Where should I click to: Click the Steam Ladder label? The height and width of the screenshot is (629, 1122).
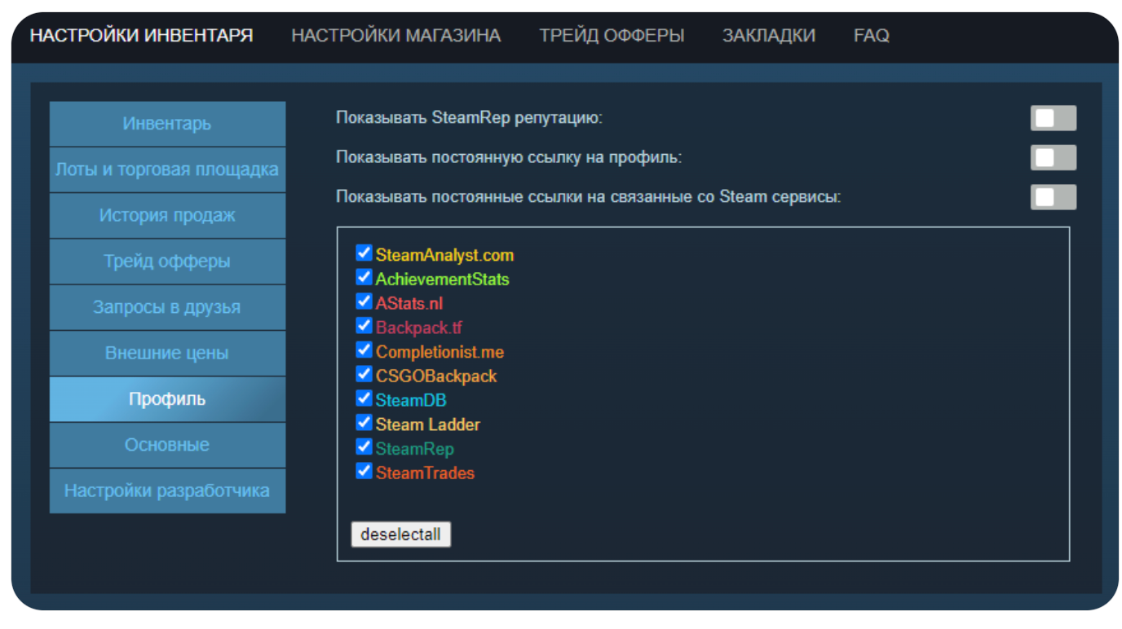coord(428,424)
